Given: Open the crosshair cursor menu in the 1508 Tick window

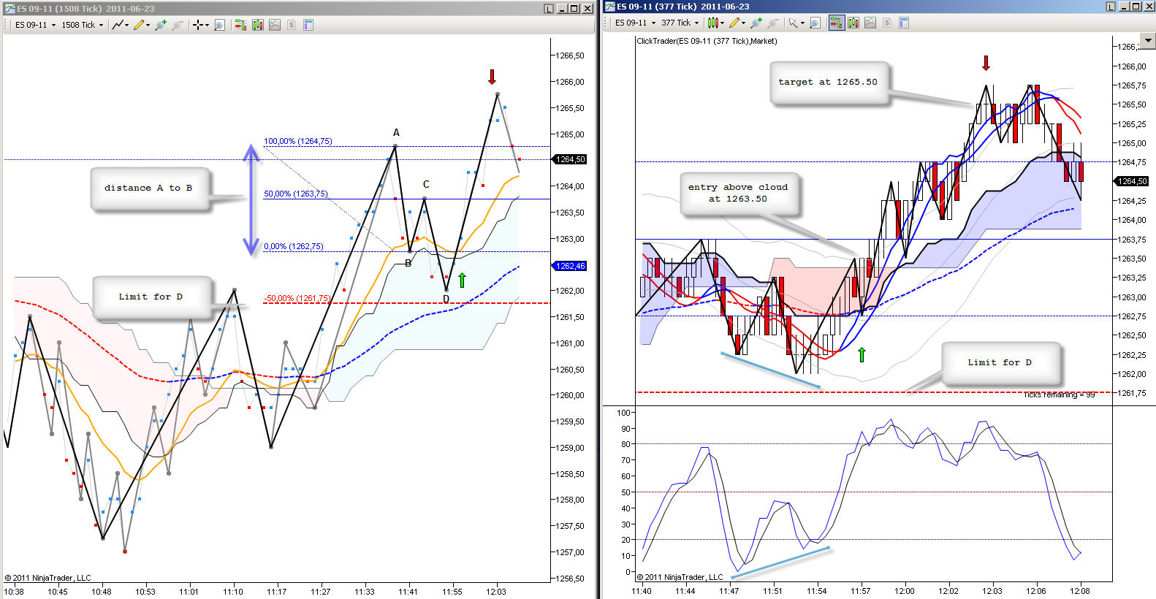Looking at the screenshot, I should pyautogui.click(x=200, y=25).
